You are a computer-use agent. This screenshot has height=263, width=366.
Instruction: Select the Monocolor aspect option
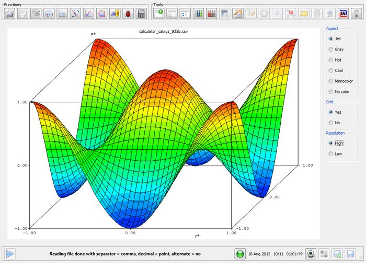340,81
